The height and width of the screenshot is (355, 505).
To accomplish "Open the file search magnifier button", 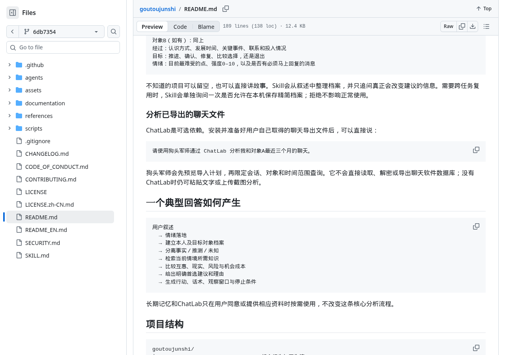I will 114,32.
